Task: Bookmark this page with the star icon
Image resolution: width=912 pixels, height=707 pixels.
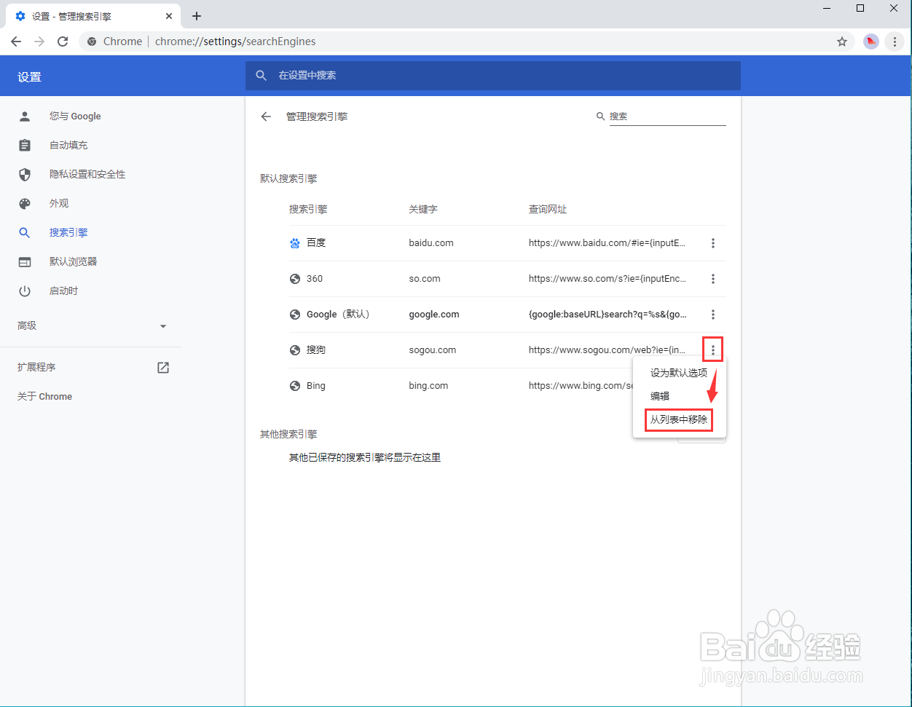Action: tap(842, 42)
